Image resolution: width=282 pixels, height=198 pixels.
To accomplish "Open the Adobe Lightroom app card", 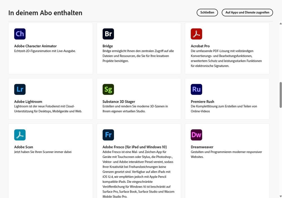I will point(50,99).
